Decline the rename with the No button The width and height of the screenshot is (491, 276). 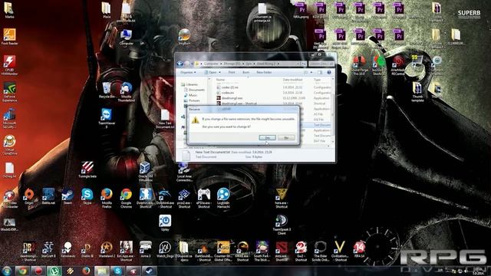click(x=286, y=138)
